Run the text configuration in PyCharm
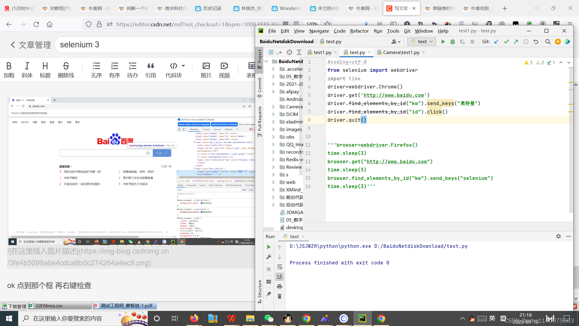 [443, 42]
